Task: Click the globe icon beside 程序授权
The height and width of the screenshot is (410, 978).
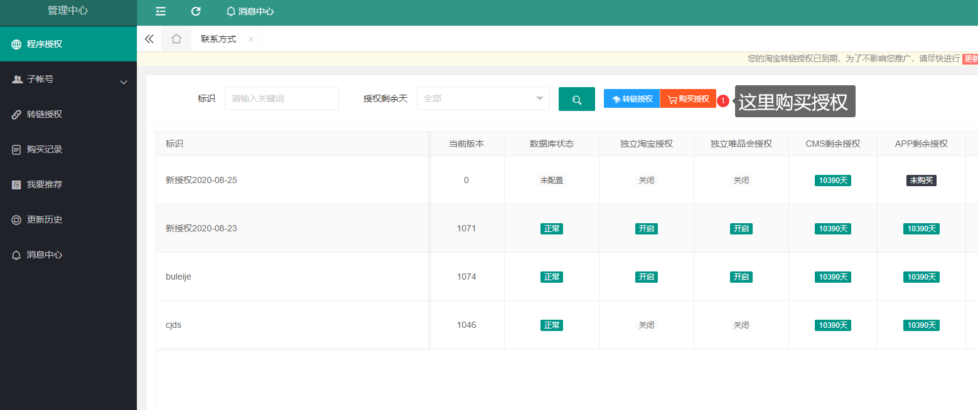Action: click(x=16, y=45)
